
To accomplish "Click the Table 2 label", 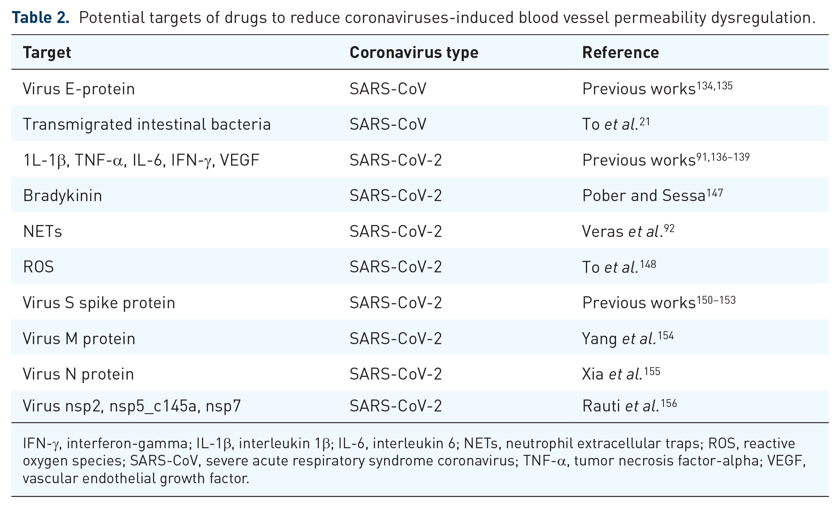I will tap(40, 18).
